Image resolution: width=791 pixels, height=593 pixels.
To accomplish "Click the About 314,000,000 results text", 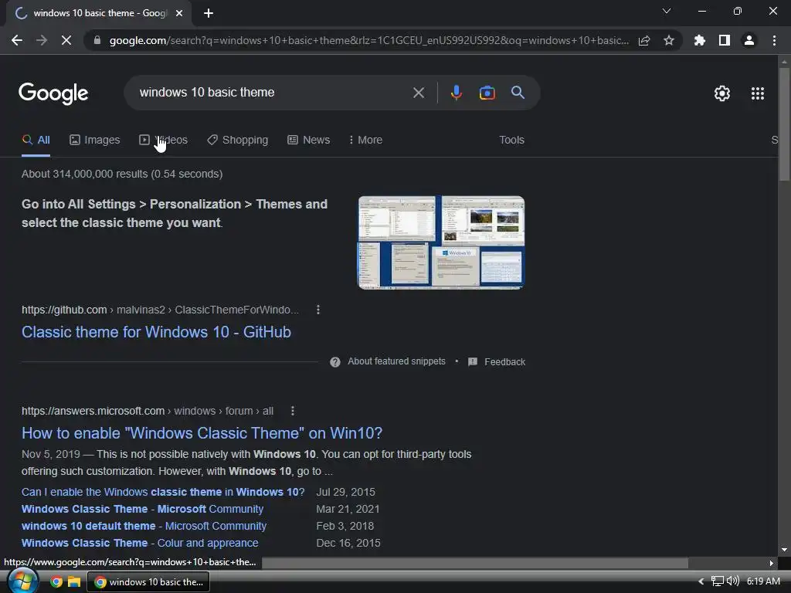I will tap(122, 174).
